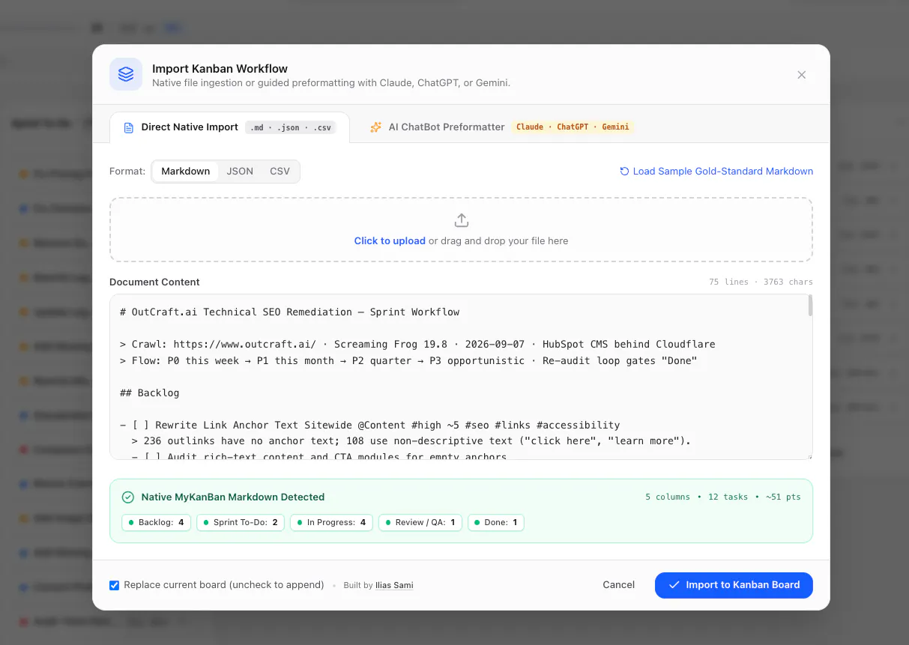Click the upload arrow icon in the drop zone
This screenshot has width=909, height=645.
coord(462,220)
